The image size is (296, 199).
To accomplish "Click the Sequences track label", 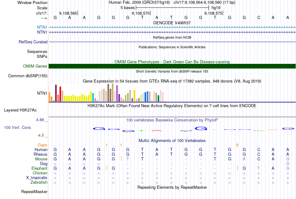I will click(37, 51).
